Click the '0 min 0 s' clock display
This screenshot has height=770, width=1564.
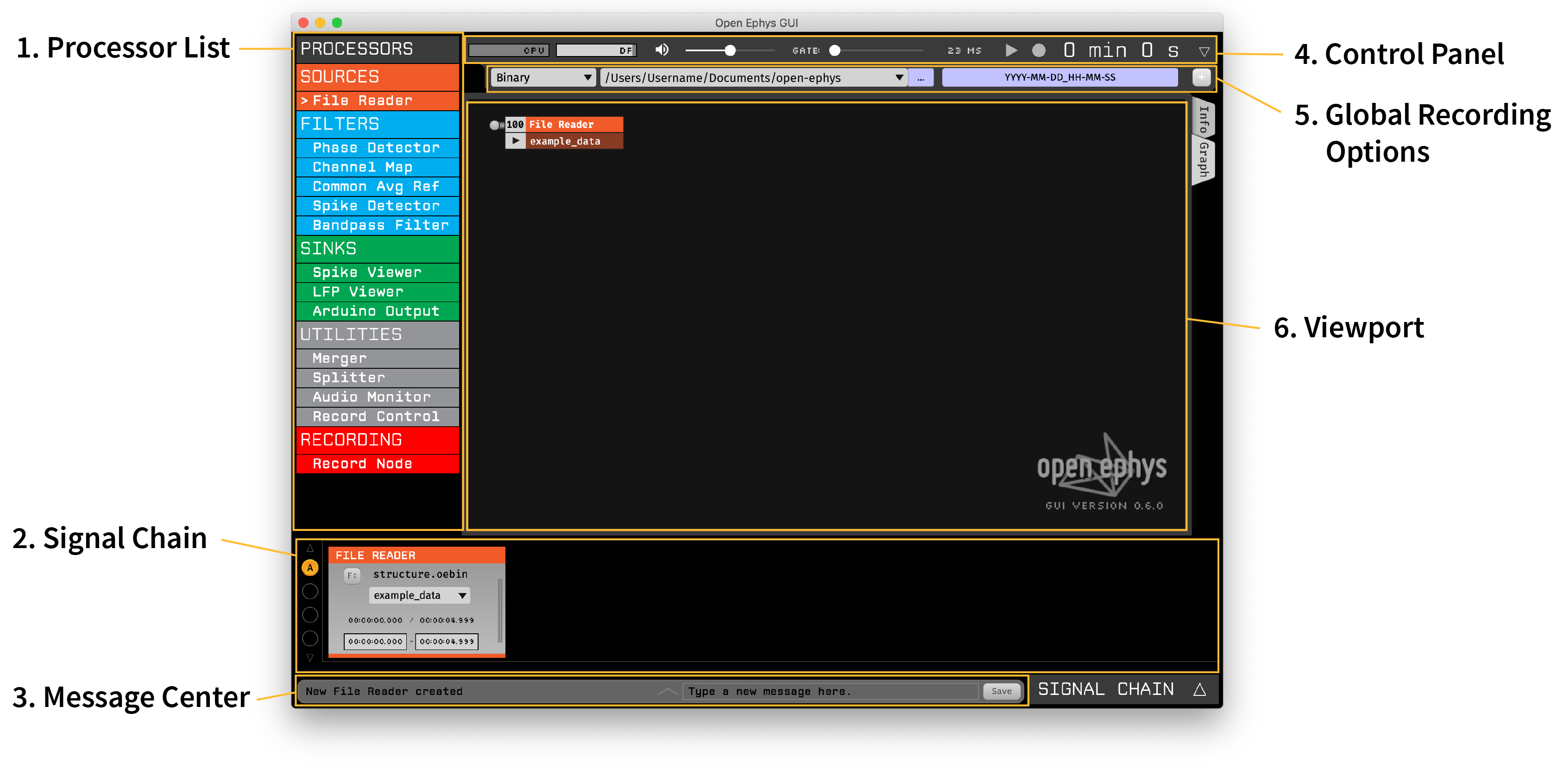1121,50
